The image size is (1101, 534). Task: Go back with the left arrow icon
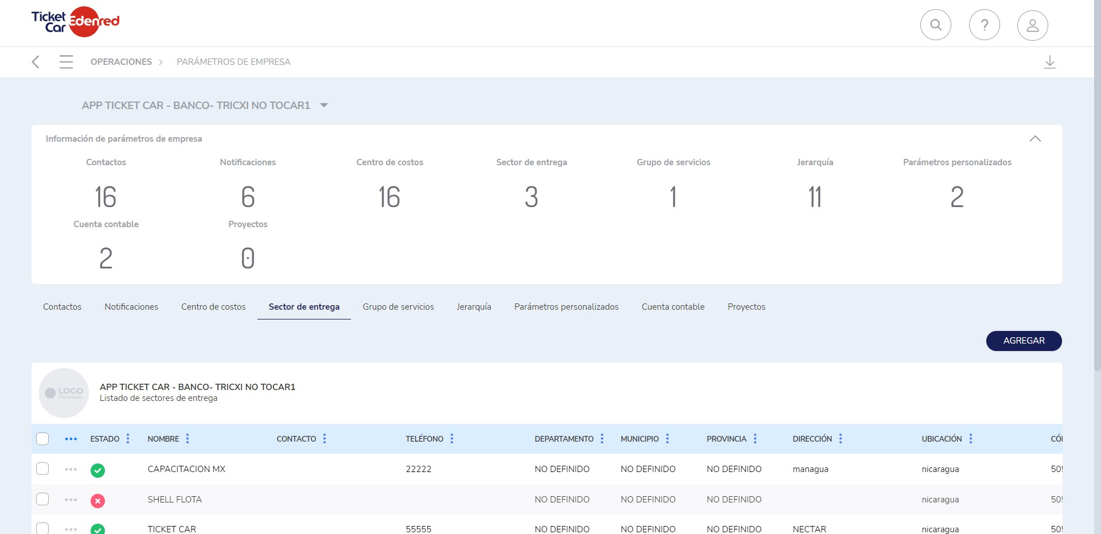coord(36,62)
